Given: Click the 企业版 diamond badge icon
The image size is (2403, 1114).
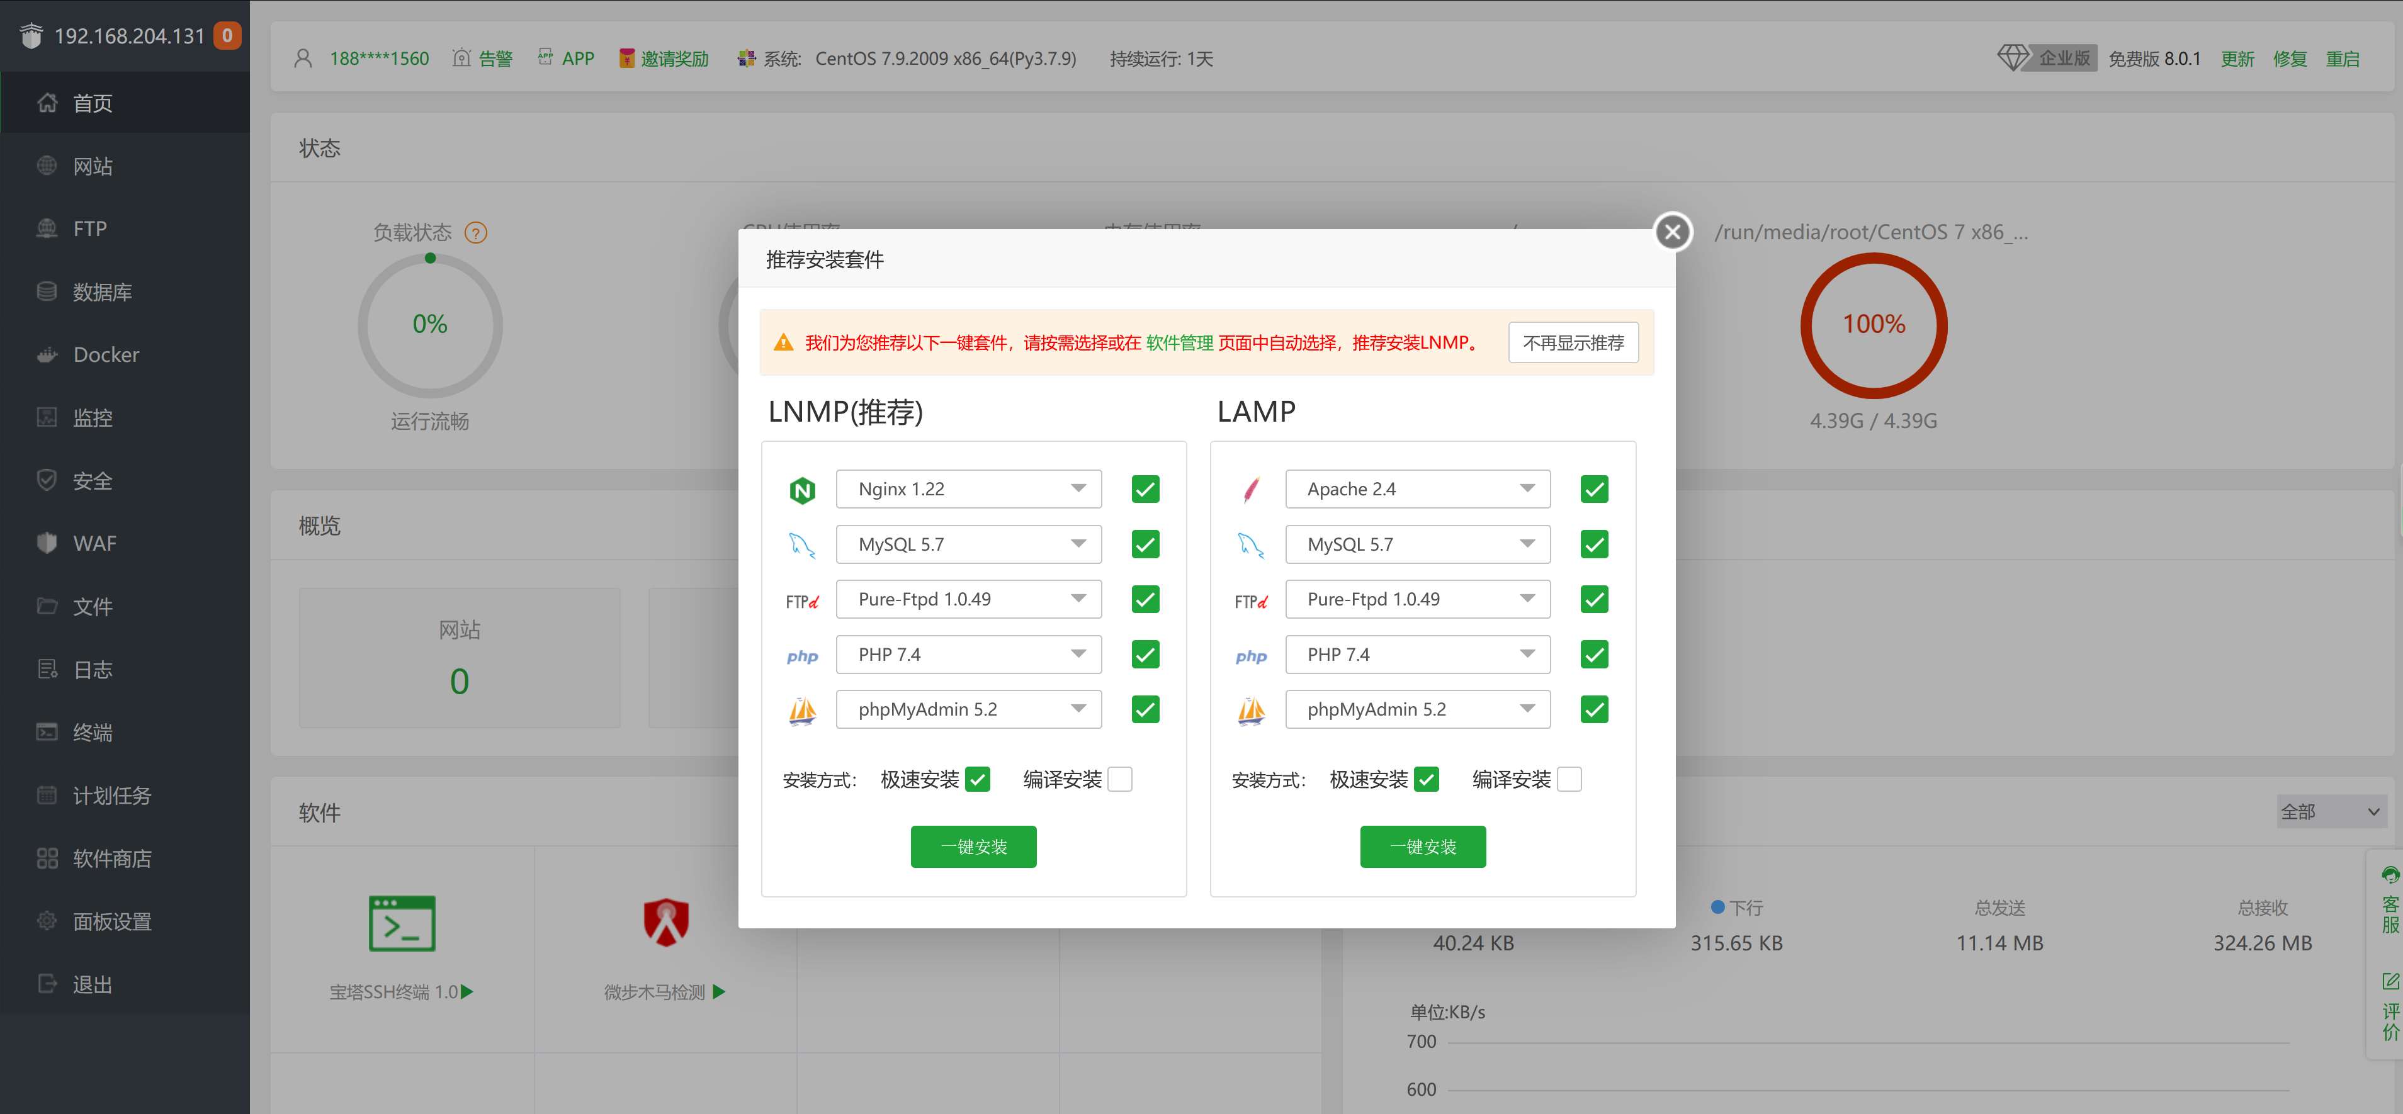Looking at the screenshot, I should (x=2012, y=58).
